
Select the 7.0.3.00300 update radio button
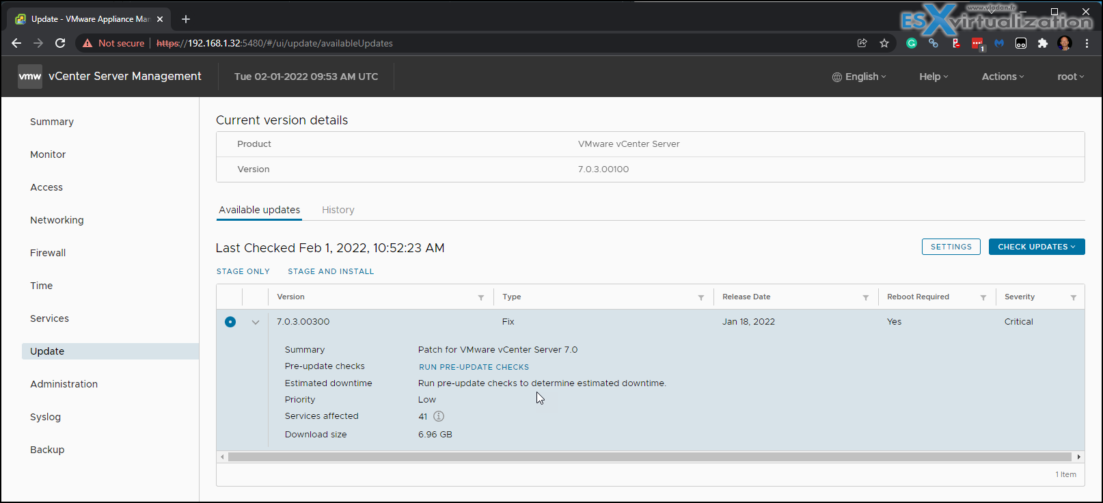[230, 322]
